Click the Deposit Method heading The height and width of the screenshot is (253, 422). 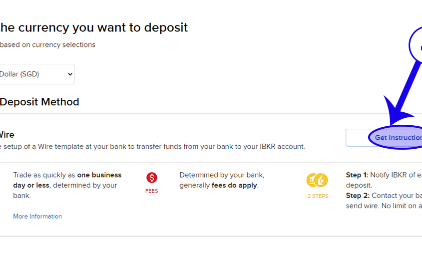click(39, 102)
